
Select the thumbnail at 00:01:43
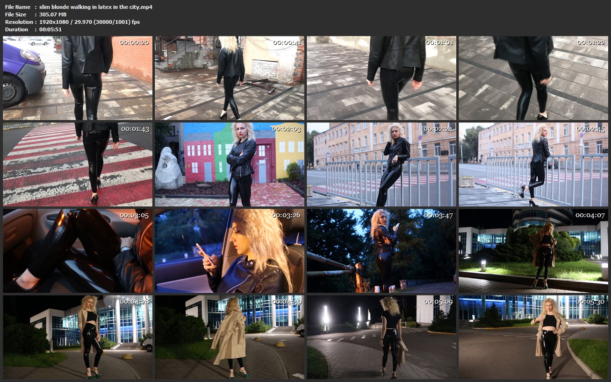coord(78,164)
